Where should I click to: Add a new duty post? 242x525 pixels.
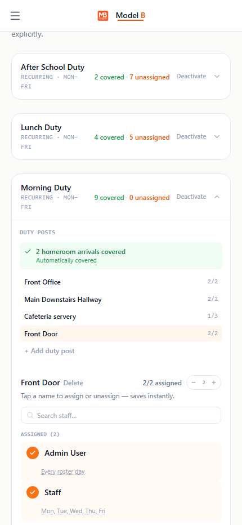pyautogui.click(x=50, y=351)
